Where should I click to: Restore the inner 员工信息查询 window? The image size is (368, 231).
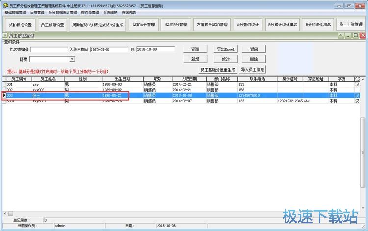[x=356, y=35]
